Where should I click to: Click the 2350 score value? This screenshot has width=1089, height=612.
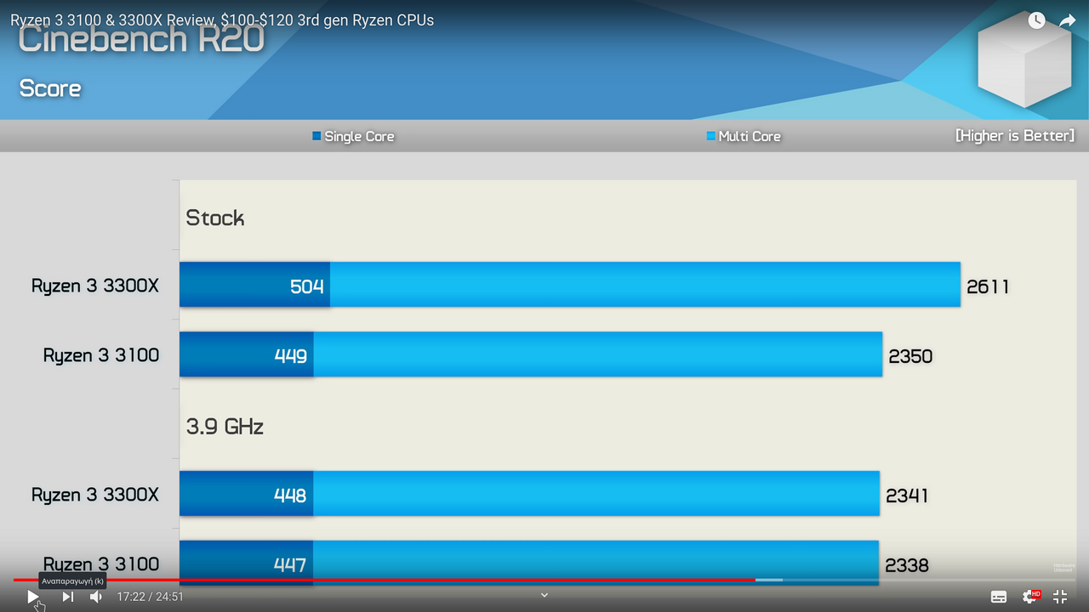point(910,356)
